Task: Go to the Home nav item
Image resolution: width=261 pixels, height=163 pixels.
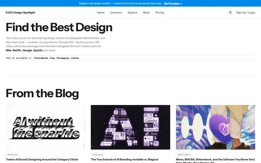Action: click(101, 12)
